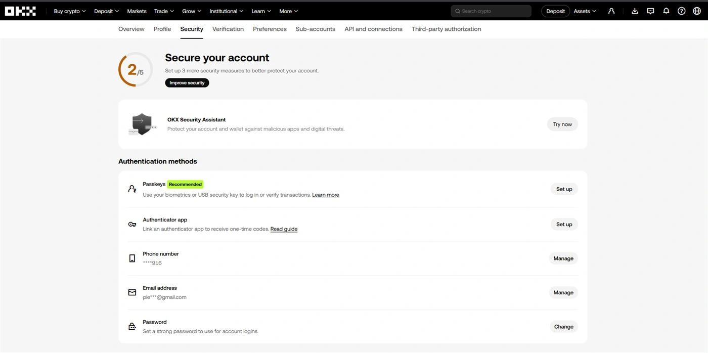Expand the Assets dropdown
This screenshot has width=708, height=353.
pyautogui.click(x=585, y=11)
